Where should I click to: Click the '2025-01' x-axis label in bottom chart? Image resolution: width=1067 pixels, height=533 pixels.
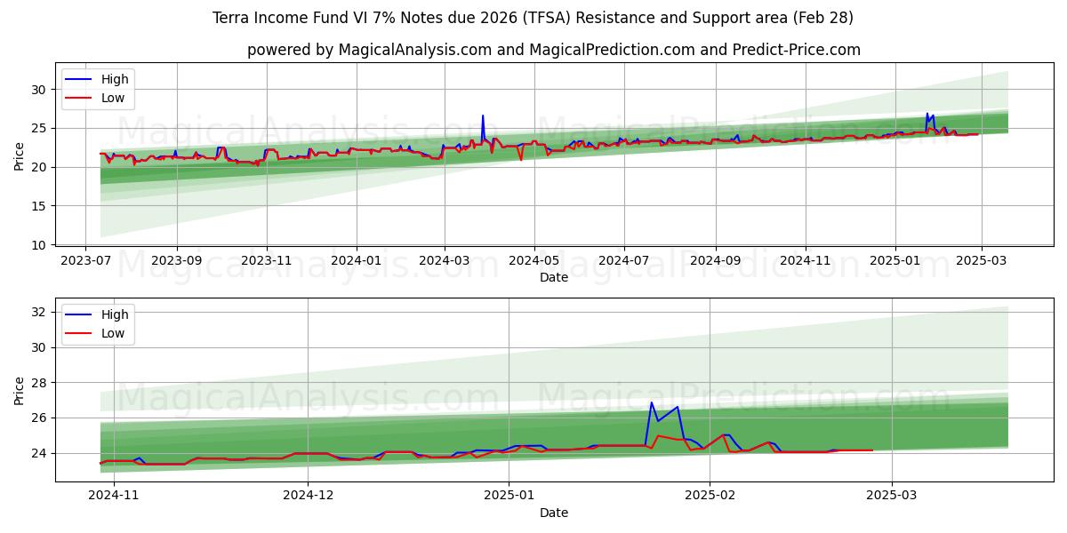coord(509,497)
